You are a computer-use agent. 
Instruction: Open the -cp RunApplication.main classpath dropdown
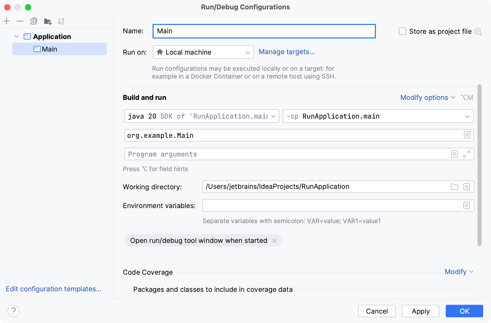click(467, 116)
